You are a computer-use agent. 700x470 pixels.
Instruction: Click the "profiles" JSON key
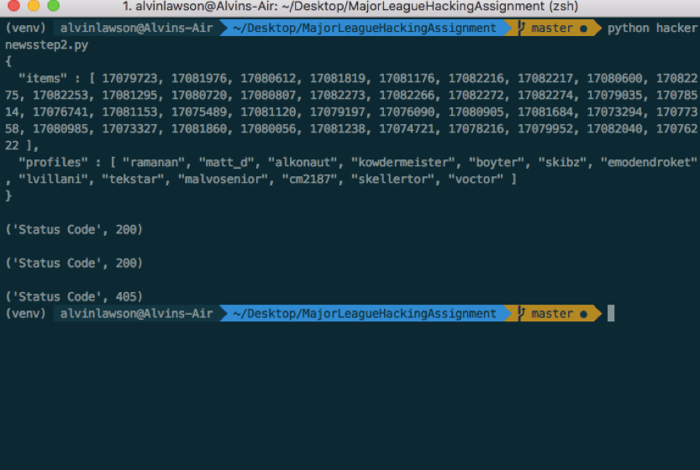pos(53,162)
